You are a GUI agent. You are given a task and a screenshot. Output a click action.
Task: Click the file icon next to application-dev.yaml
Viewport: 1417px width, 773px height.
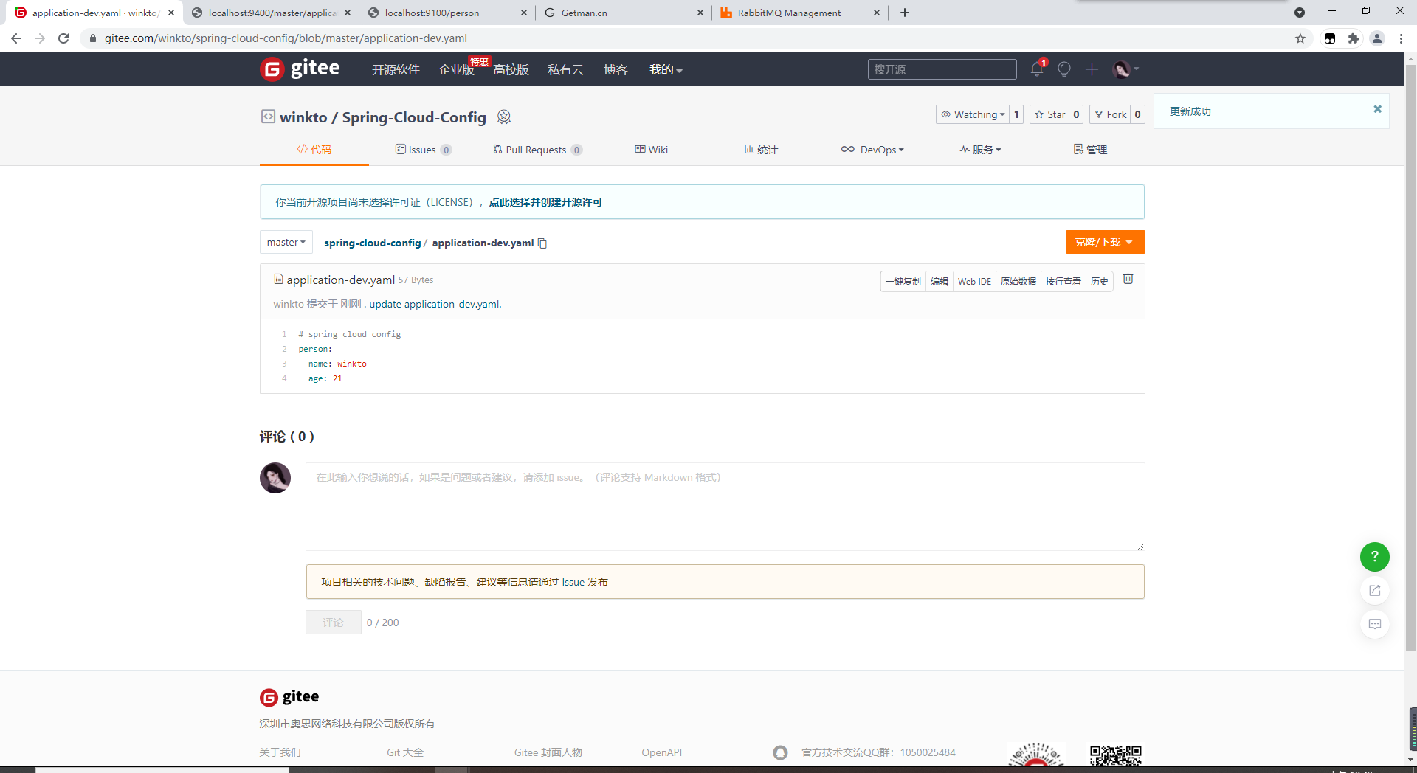point(278,280)
